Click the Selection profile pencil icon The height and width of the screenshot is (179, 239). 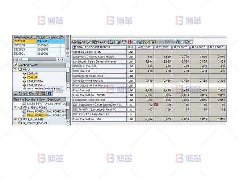coord(15,65)
